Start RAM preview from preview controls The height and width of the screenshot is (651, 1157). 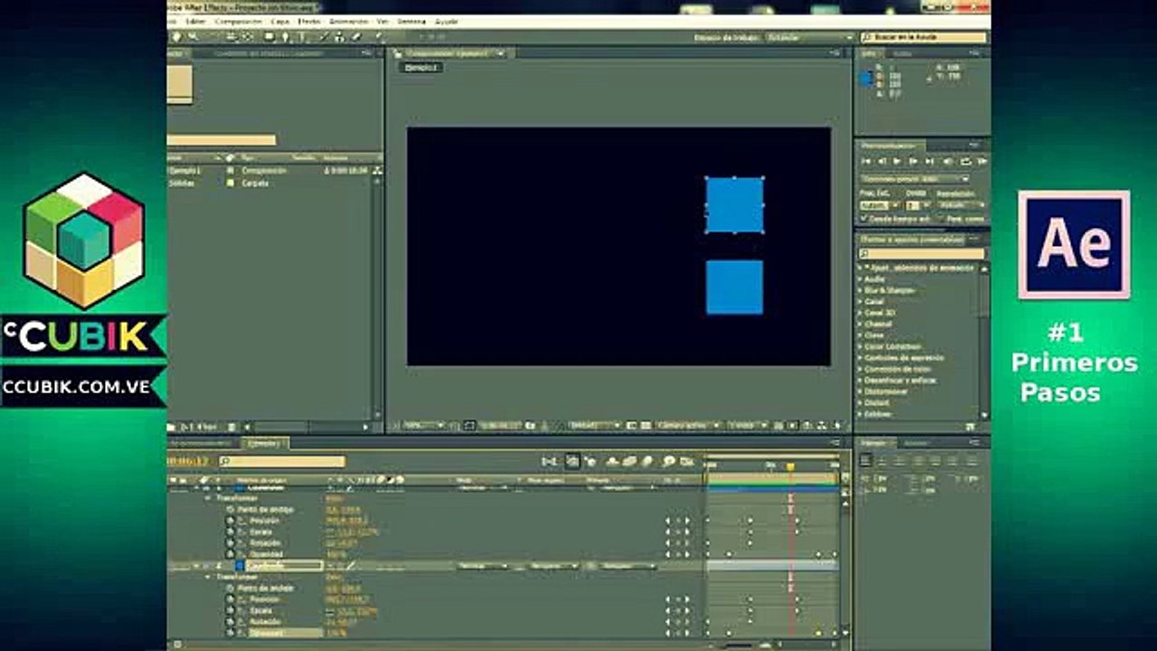(983, 161)
